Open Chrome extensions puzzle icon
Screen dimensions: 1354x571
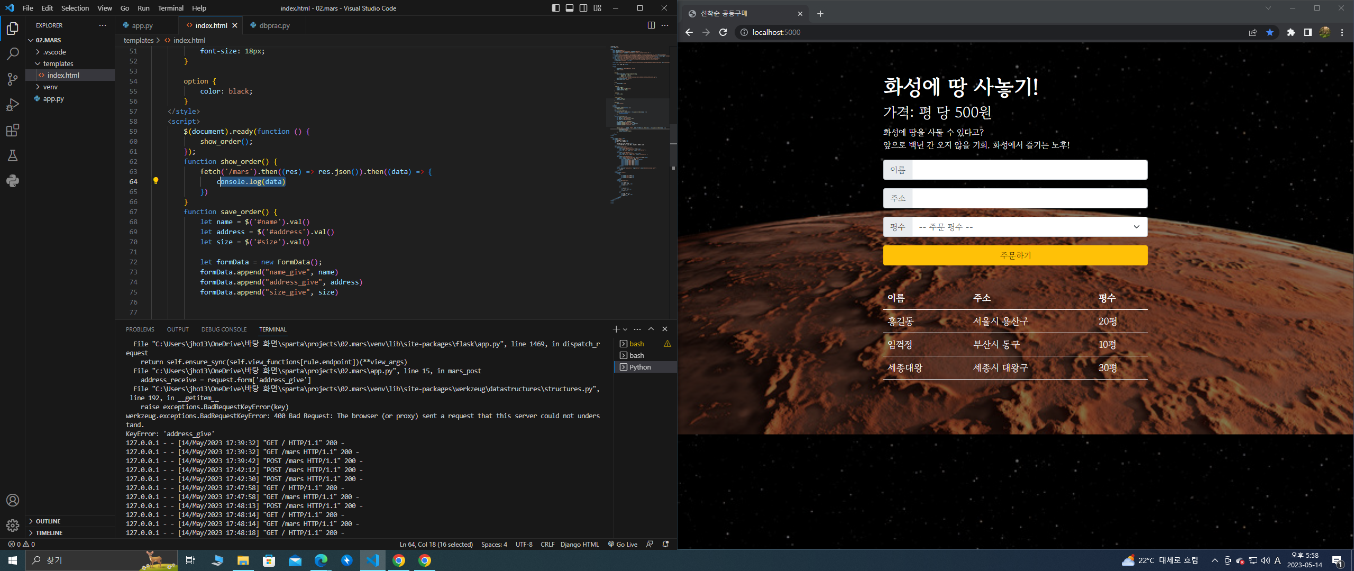[x=1291, y=32]
